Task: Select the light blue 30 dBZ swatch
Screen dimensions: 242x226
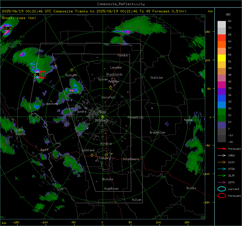Action: point(222,105)
